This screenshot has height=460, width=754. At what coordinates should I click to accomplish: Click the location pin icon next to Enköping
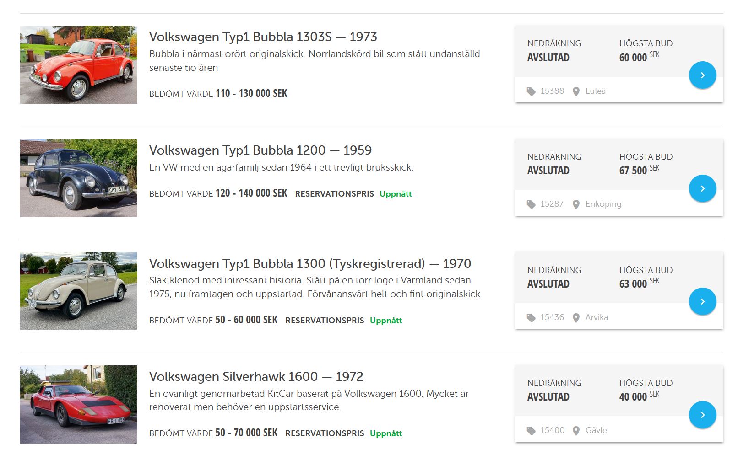576,204
